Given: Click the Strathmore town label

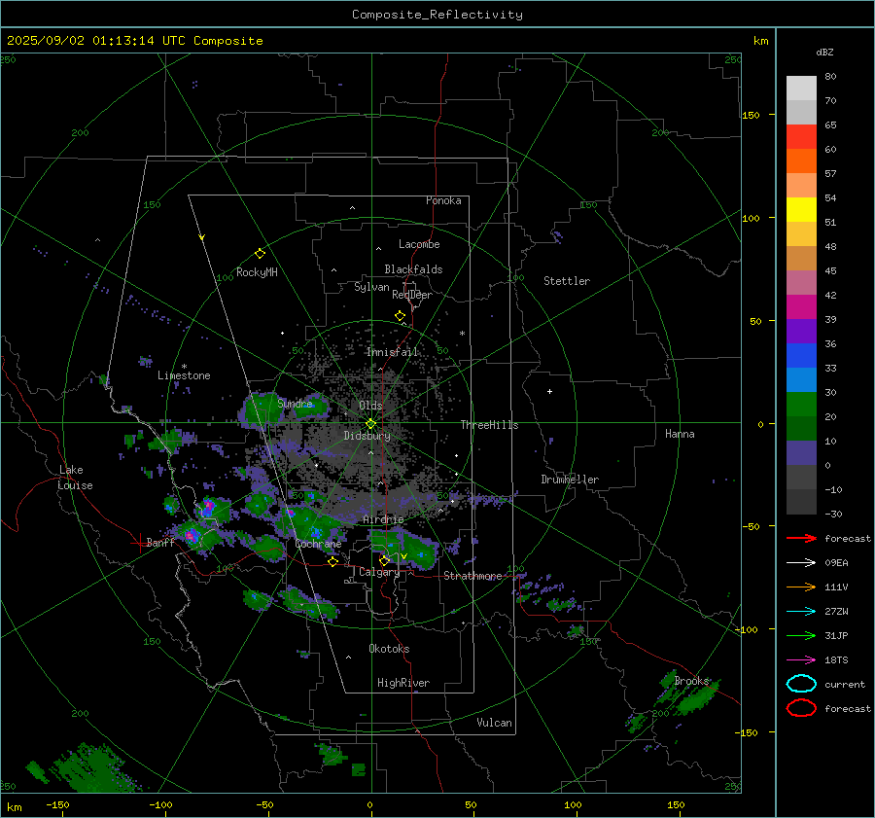Looking at the screenshot, I should pos(472,576).
